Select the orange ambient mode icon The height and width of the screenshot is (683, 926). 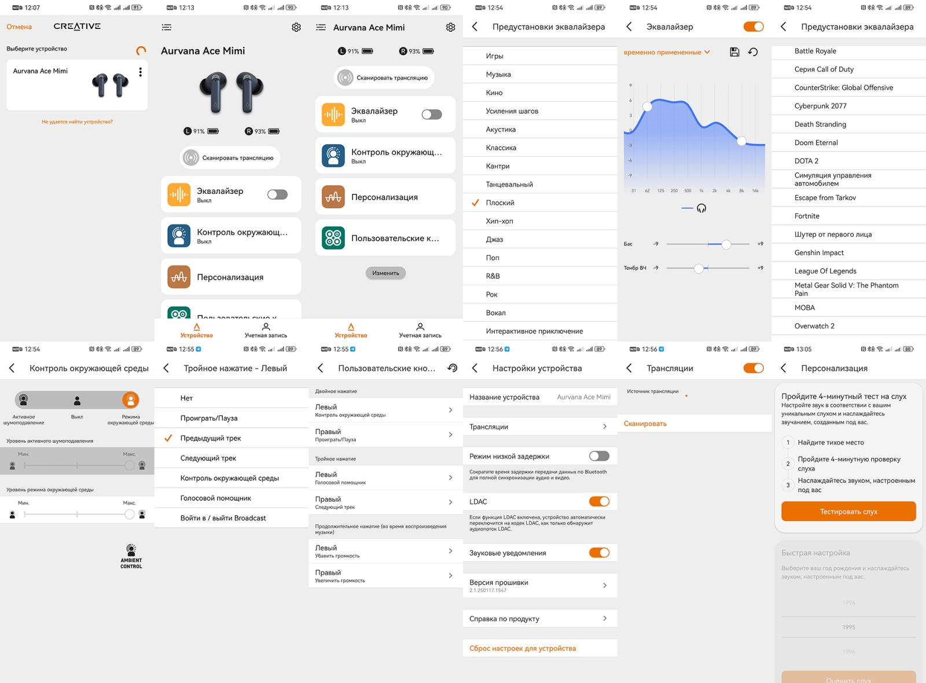pyautogui.click(x=131, y=399)
